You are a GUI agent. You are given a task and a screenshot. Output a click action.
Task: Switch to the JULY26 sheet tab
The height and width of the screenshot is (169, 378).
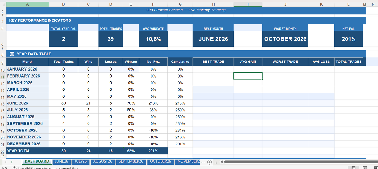point(81,161)
